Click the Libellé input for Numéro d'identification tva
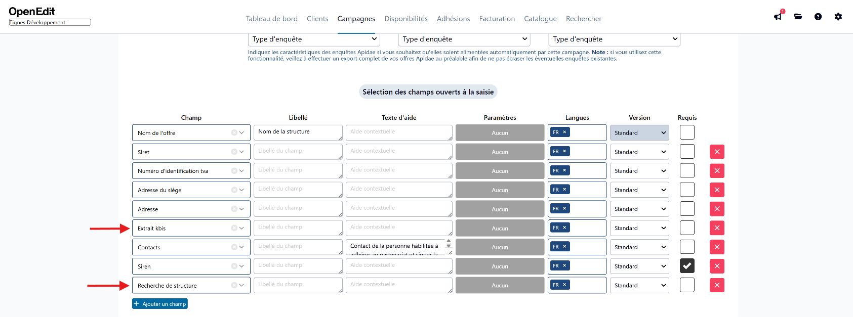853x317 pixels. (x=298, y=170)
